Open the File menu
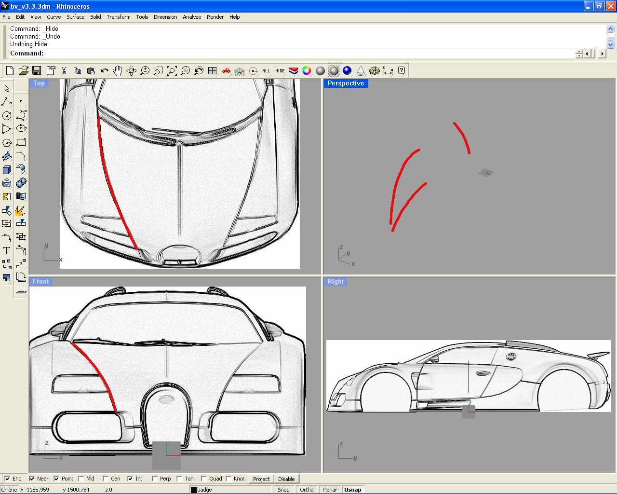The image size is (617, 494). click(x=6, y=17)
